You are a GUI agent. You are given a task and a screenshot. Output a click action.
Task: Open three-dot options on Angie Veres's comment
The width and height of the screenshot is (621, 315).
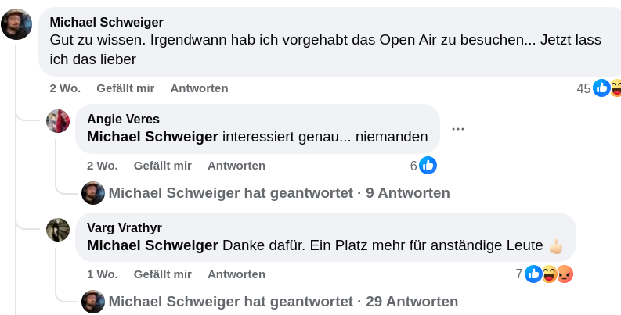tap(458, 129)
